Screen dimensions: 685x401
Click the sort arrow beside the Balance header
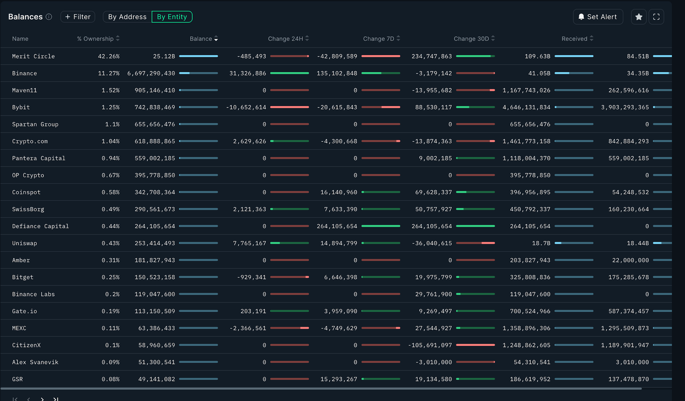coord(216,39)
